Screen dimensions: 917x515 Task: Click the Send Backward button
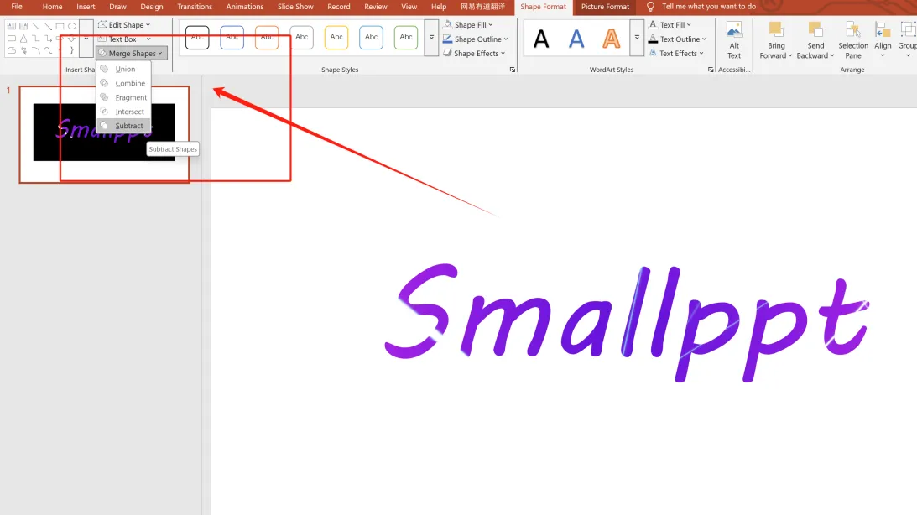tap(814, 40)
